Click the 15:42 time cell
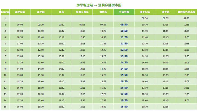 tap(62, 82)
